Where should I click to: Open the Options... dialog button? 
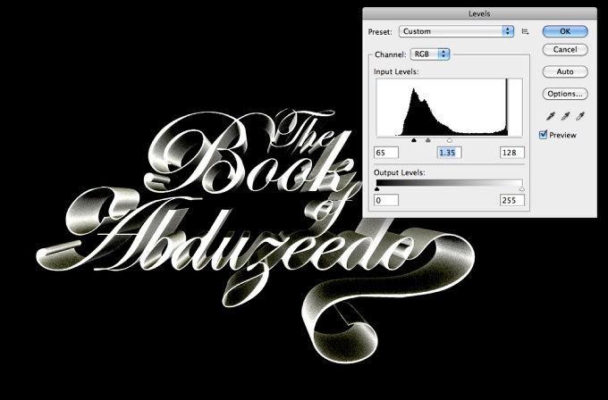(x=565, y=93)
